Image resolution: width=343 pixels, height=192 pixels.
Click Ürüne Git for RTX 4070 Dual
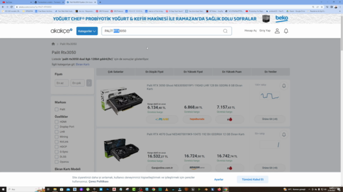click(x=270, y=168)
